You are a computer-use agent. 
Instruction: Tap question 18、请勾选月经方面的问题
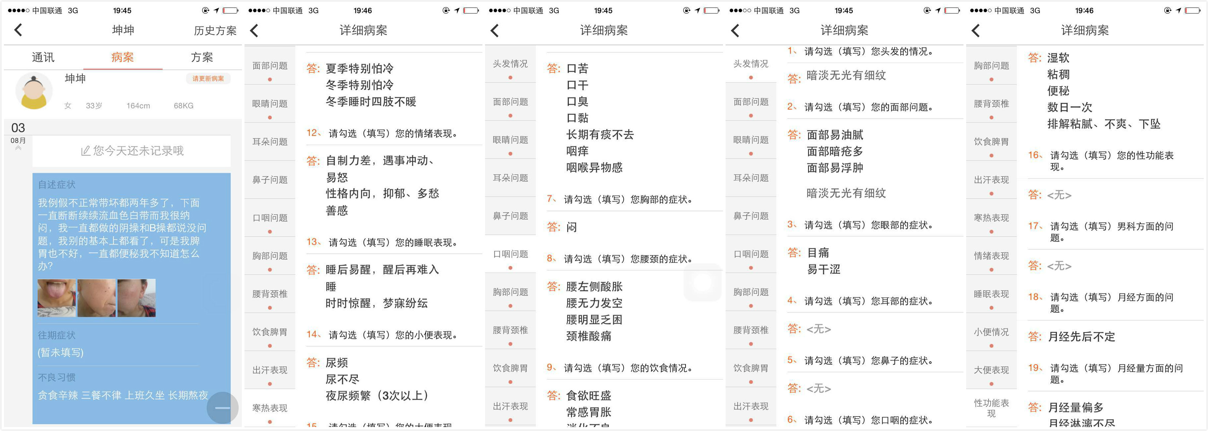(1100, 303)
